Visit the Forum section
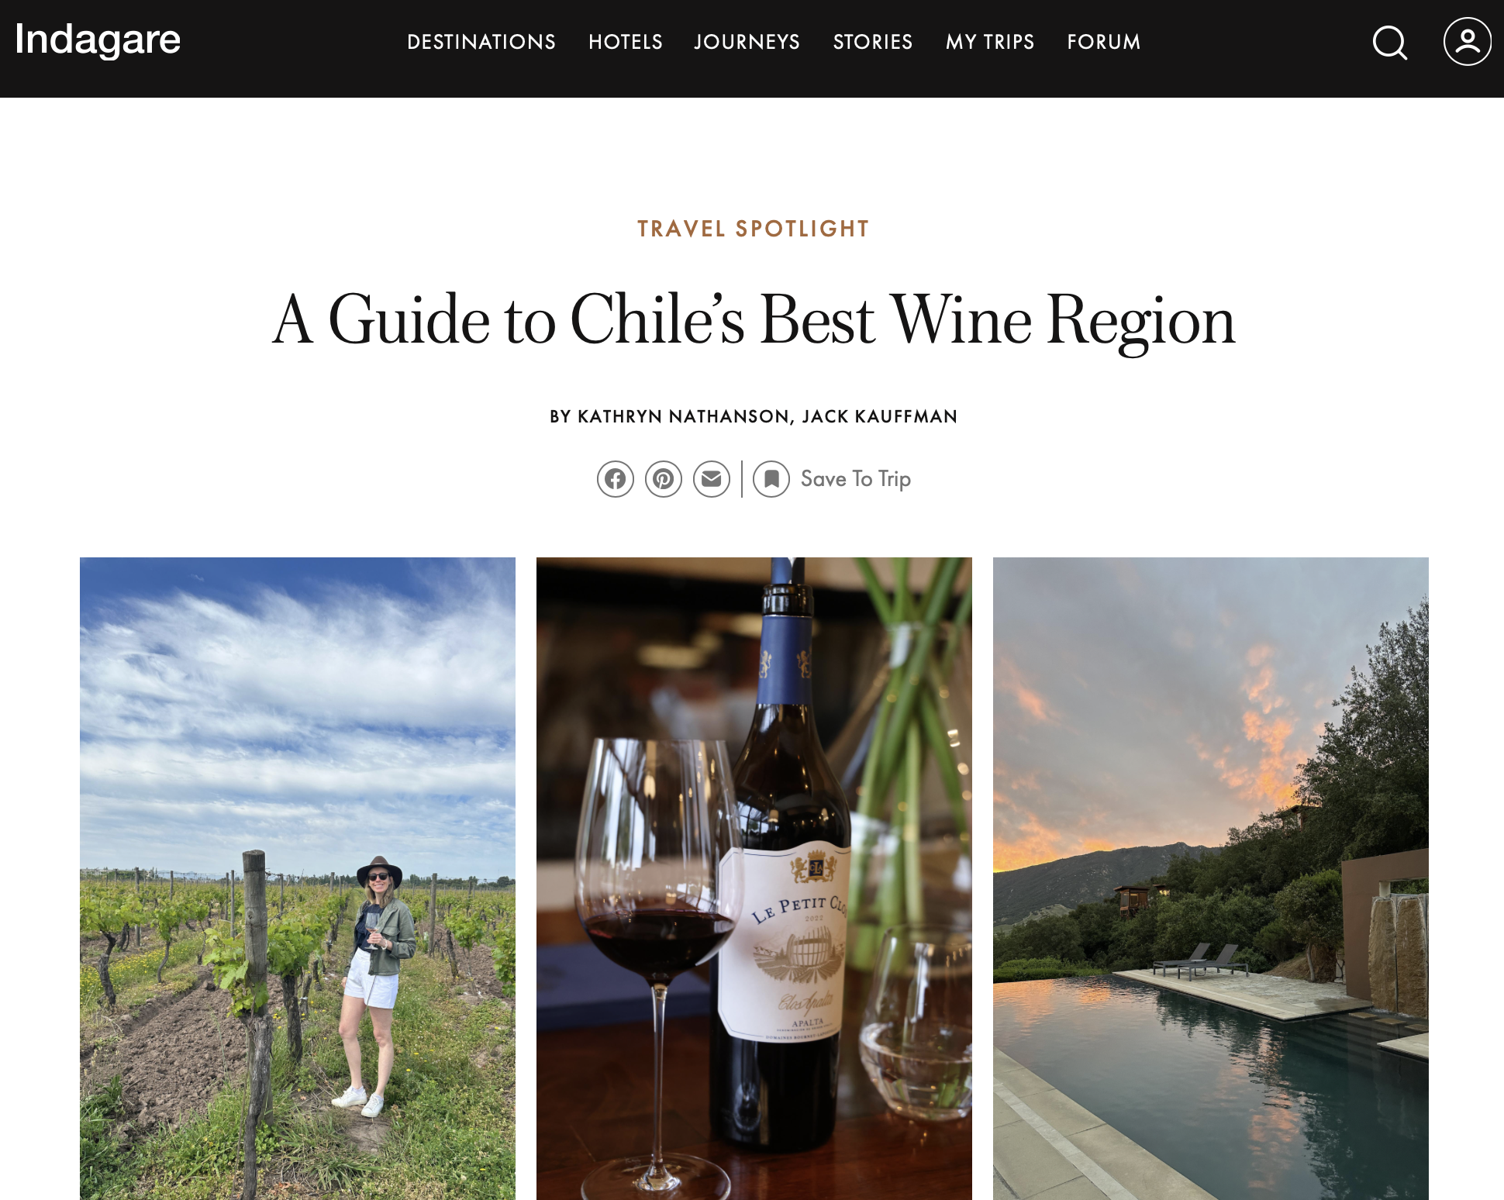The width and height of the screenshot is (1504, 1200). (x=1104, y=42)
